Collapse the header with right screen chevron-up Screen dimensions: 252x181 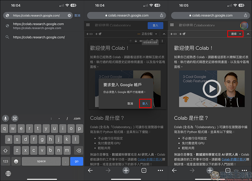248,34
